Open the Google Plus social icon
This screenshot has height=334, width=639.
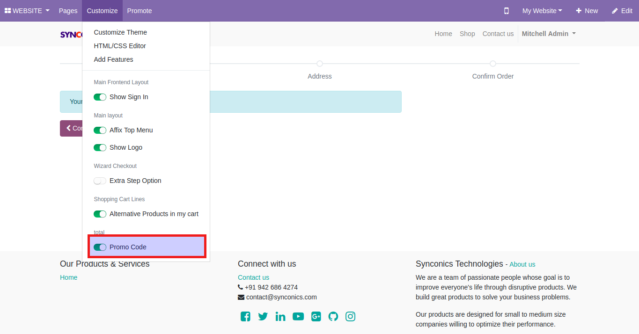316,317
